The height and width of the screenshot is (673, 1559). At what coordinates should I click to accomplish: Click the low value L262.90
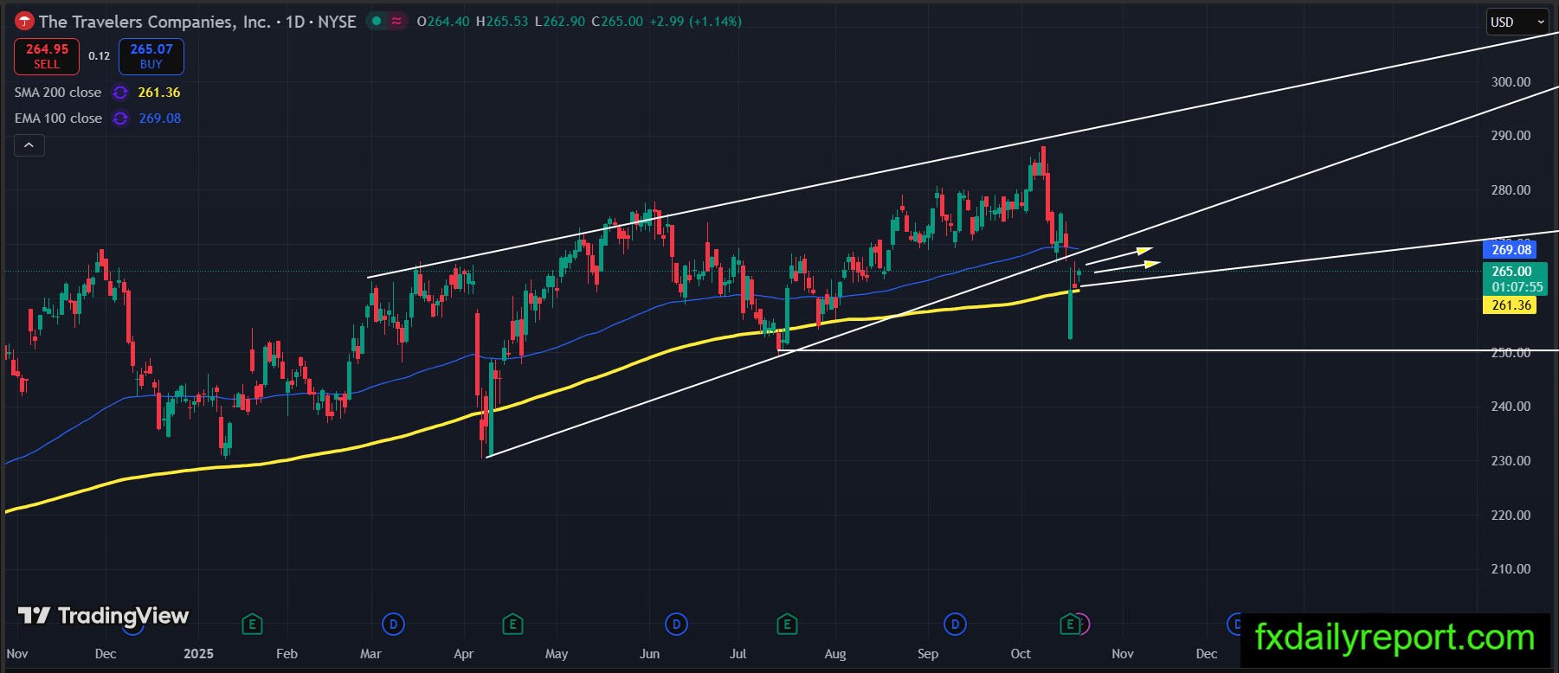coord(559,22)
